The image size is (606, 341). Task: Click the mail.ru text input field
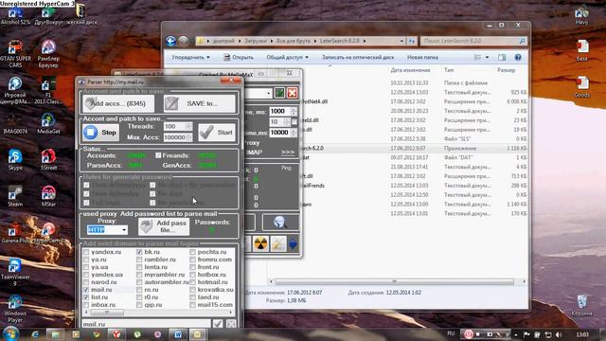[x=146, y=324]
